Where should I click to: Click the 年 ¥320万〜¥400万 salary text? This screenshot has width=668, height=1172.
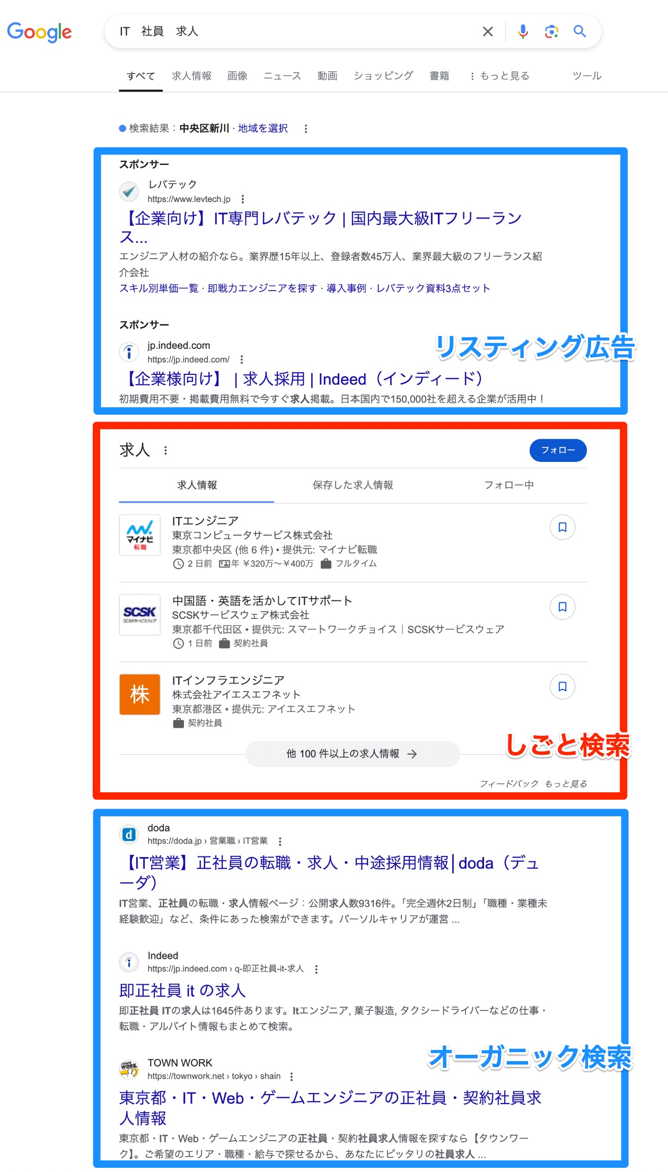point(272,564)
